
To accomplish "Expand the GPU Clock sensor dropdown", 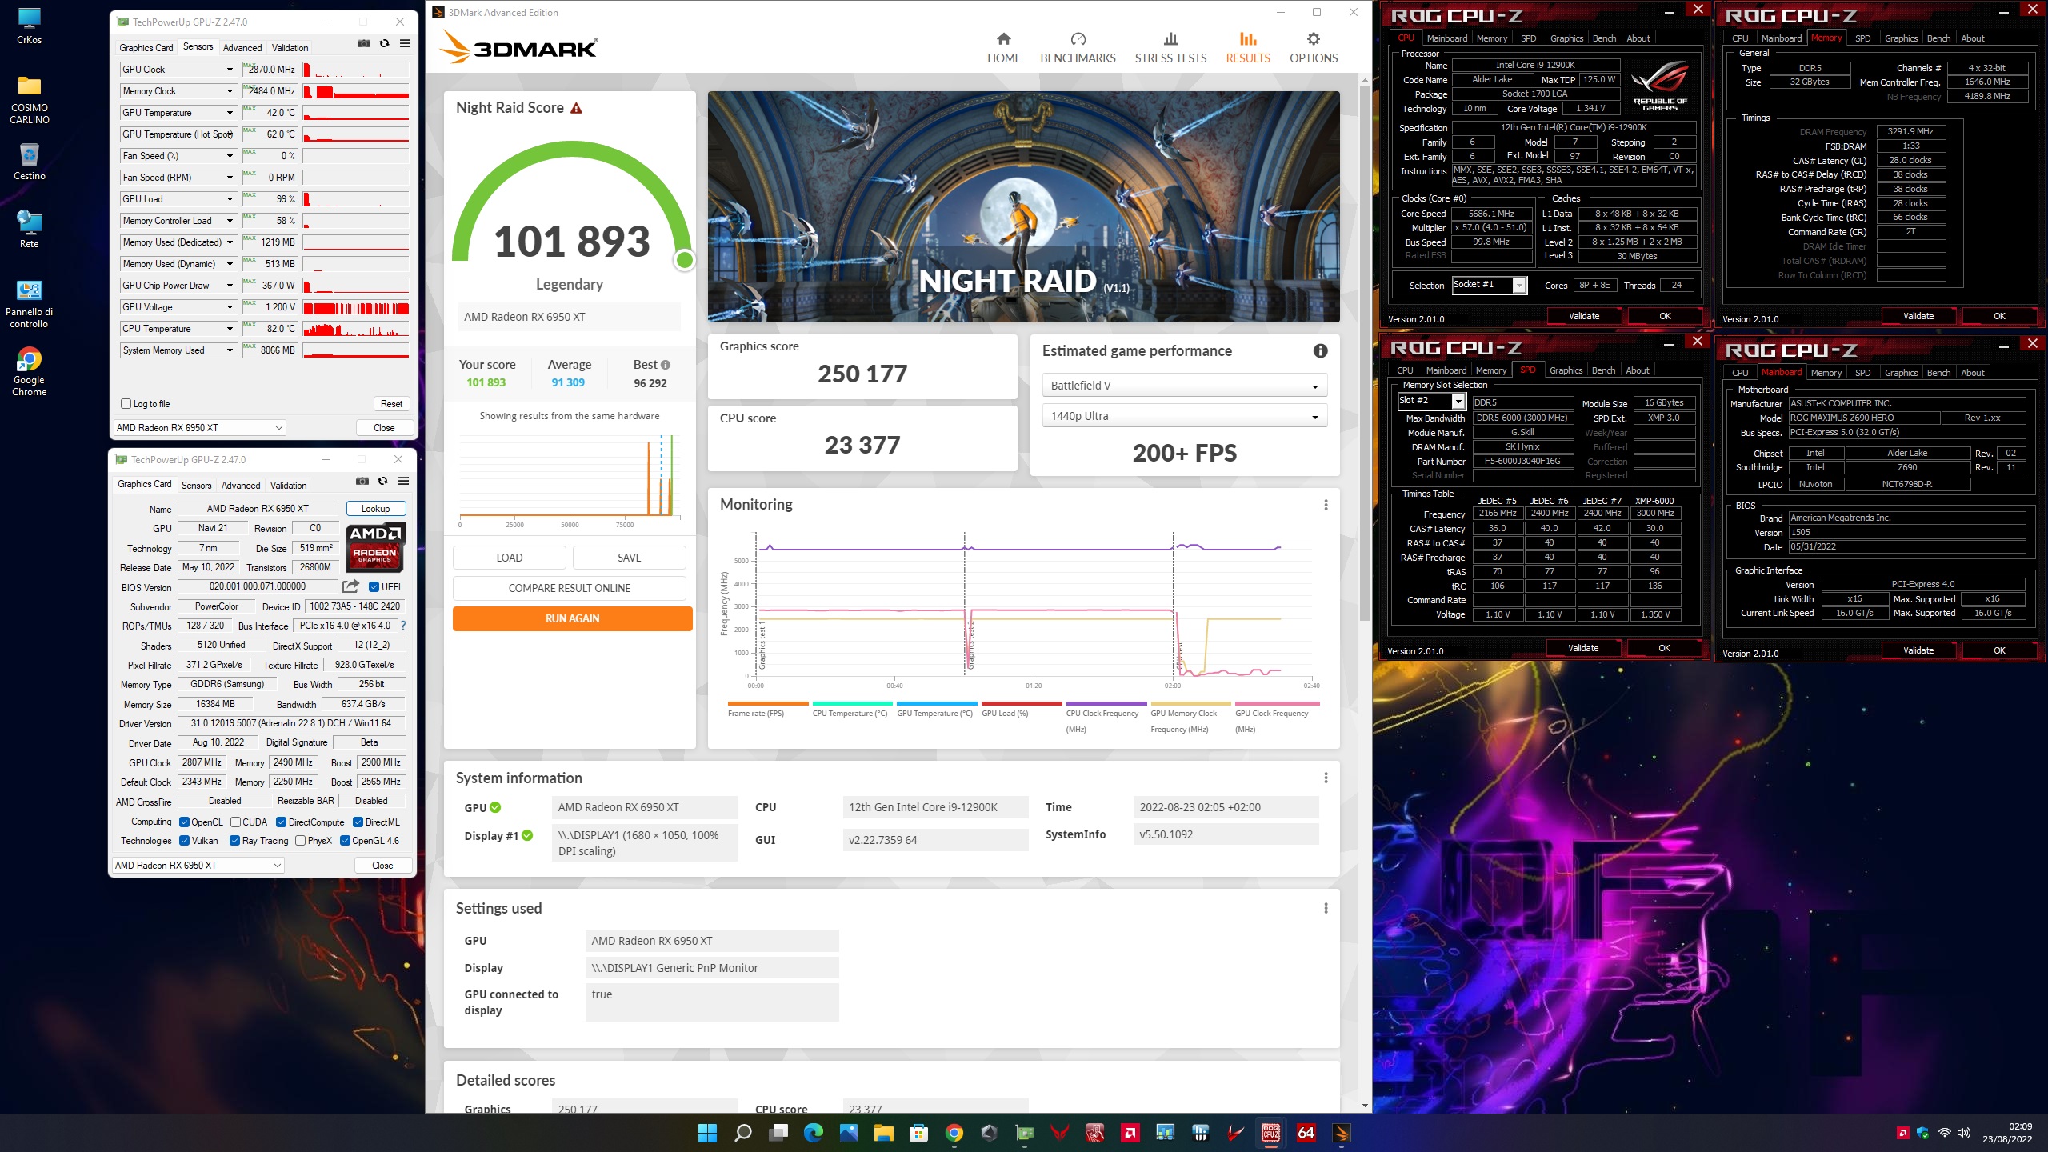I will click(230, 70).
